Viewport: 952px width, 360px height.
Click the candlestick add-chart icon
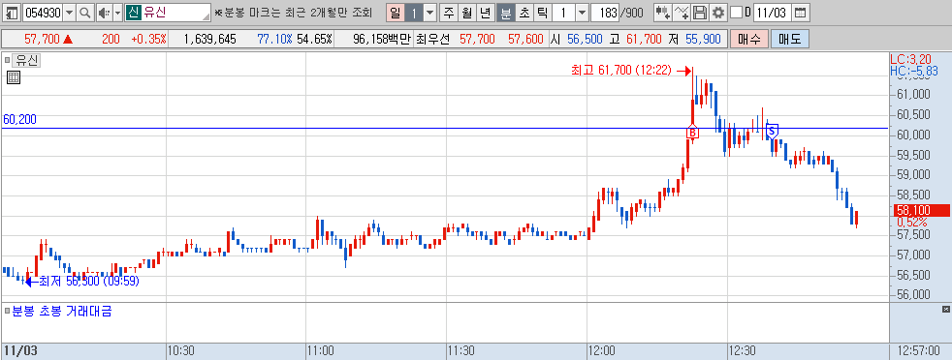[664, 13]
